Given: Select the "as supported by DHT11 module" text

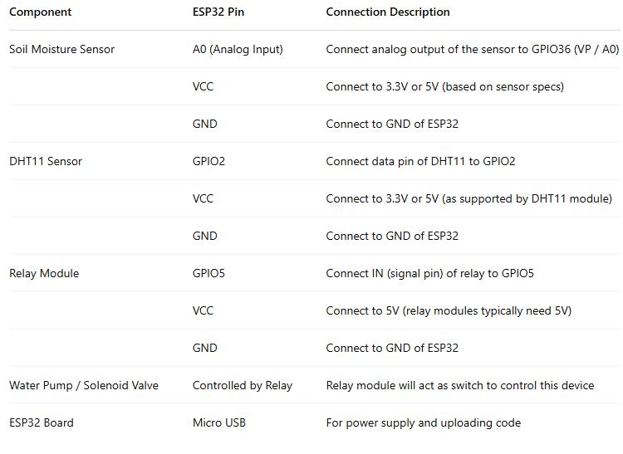Looking at the screenshot, I should click(532, 198).
